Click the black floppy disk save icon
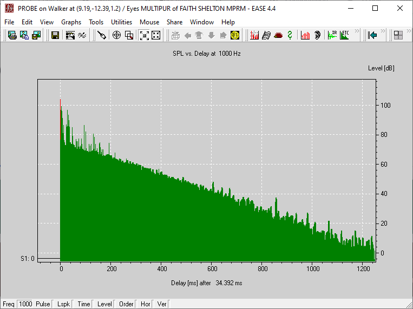 point(55,35)
